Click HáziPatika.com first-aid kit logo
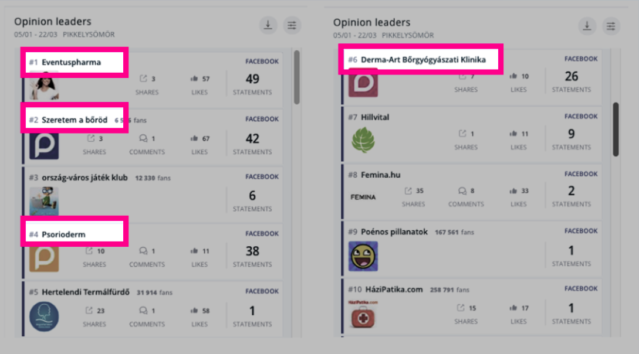639x354 pixels. click(x=363, y=314)
